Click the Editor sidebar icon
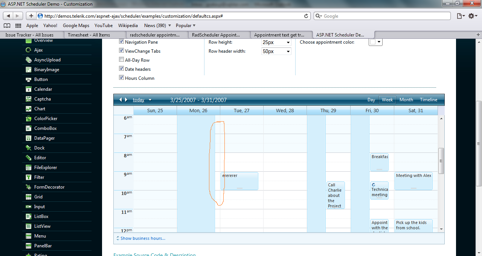 coord(28,158)
